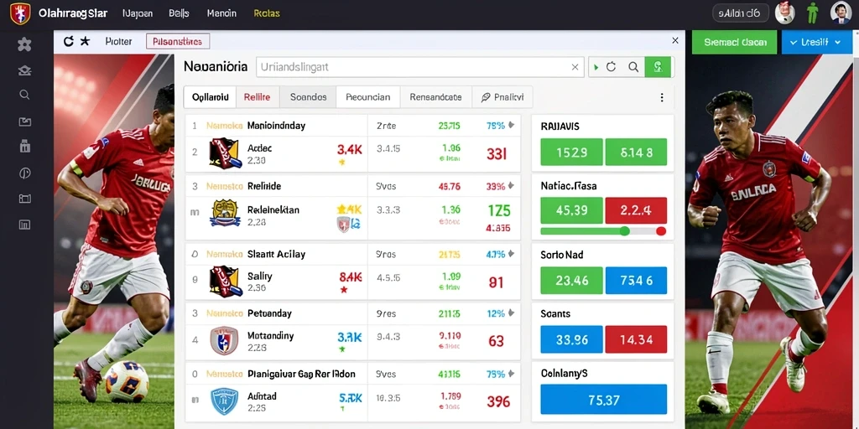The height and width of the screenshot is (429, 859).
Task: Click the star icon beside refresh
Action: 85,41
